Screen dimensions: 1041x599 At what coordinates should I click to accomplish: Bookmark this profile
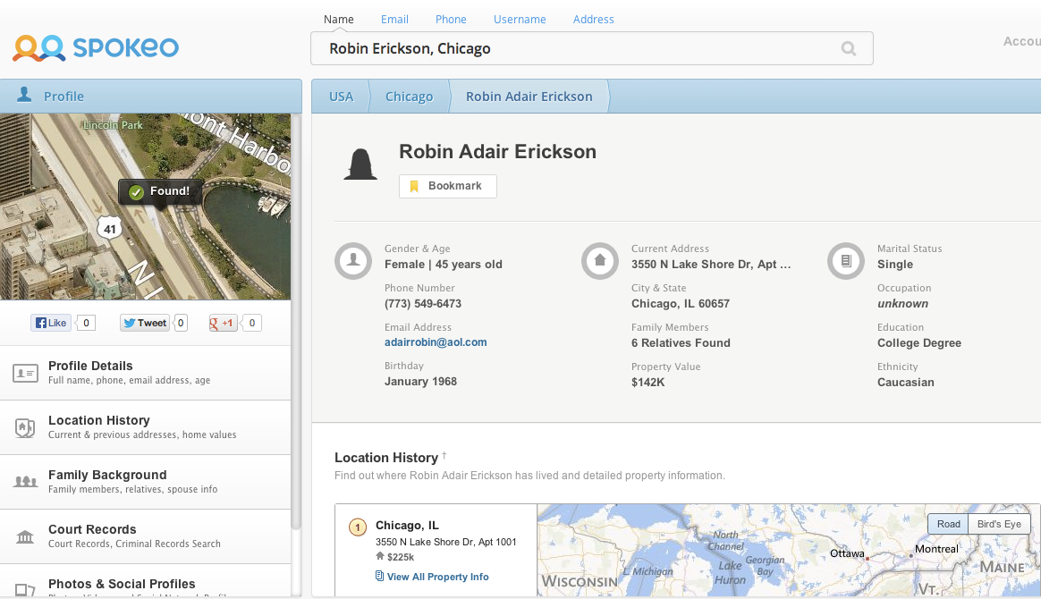447,186
